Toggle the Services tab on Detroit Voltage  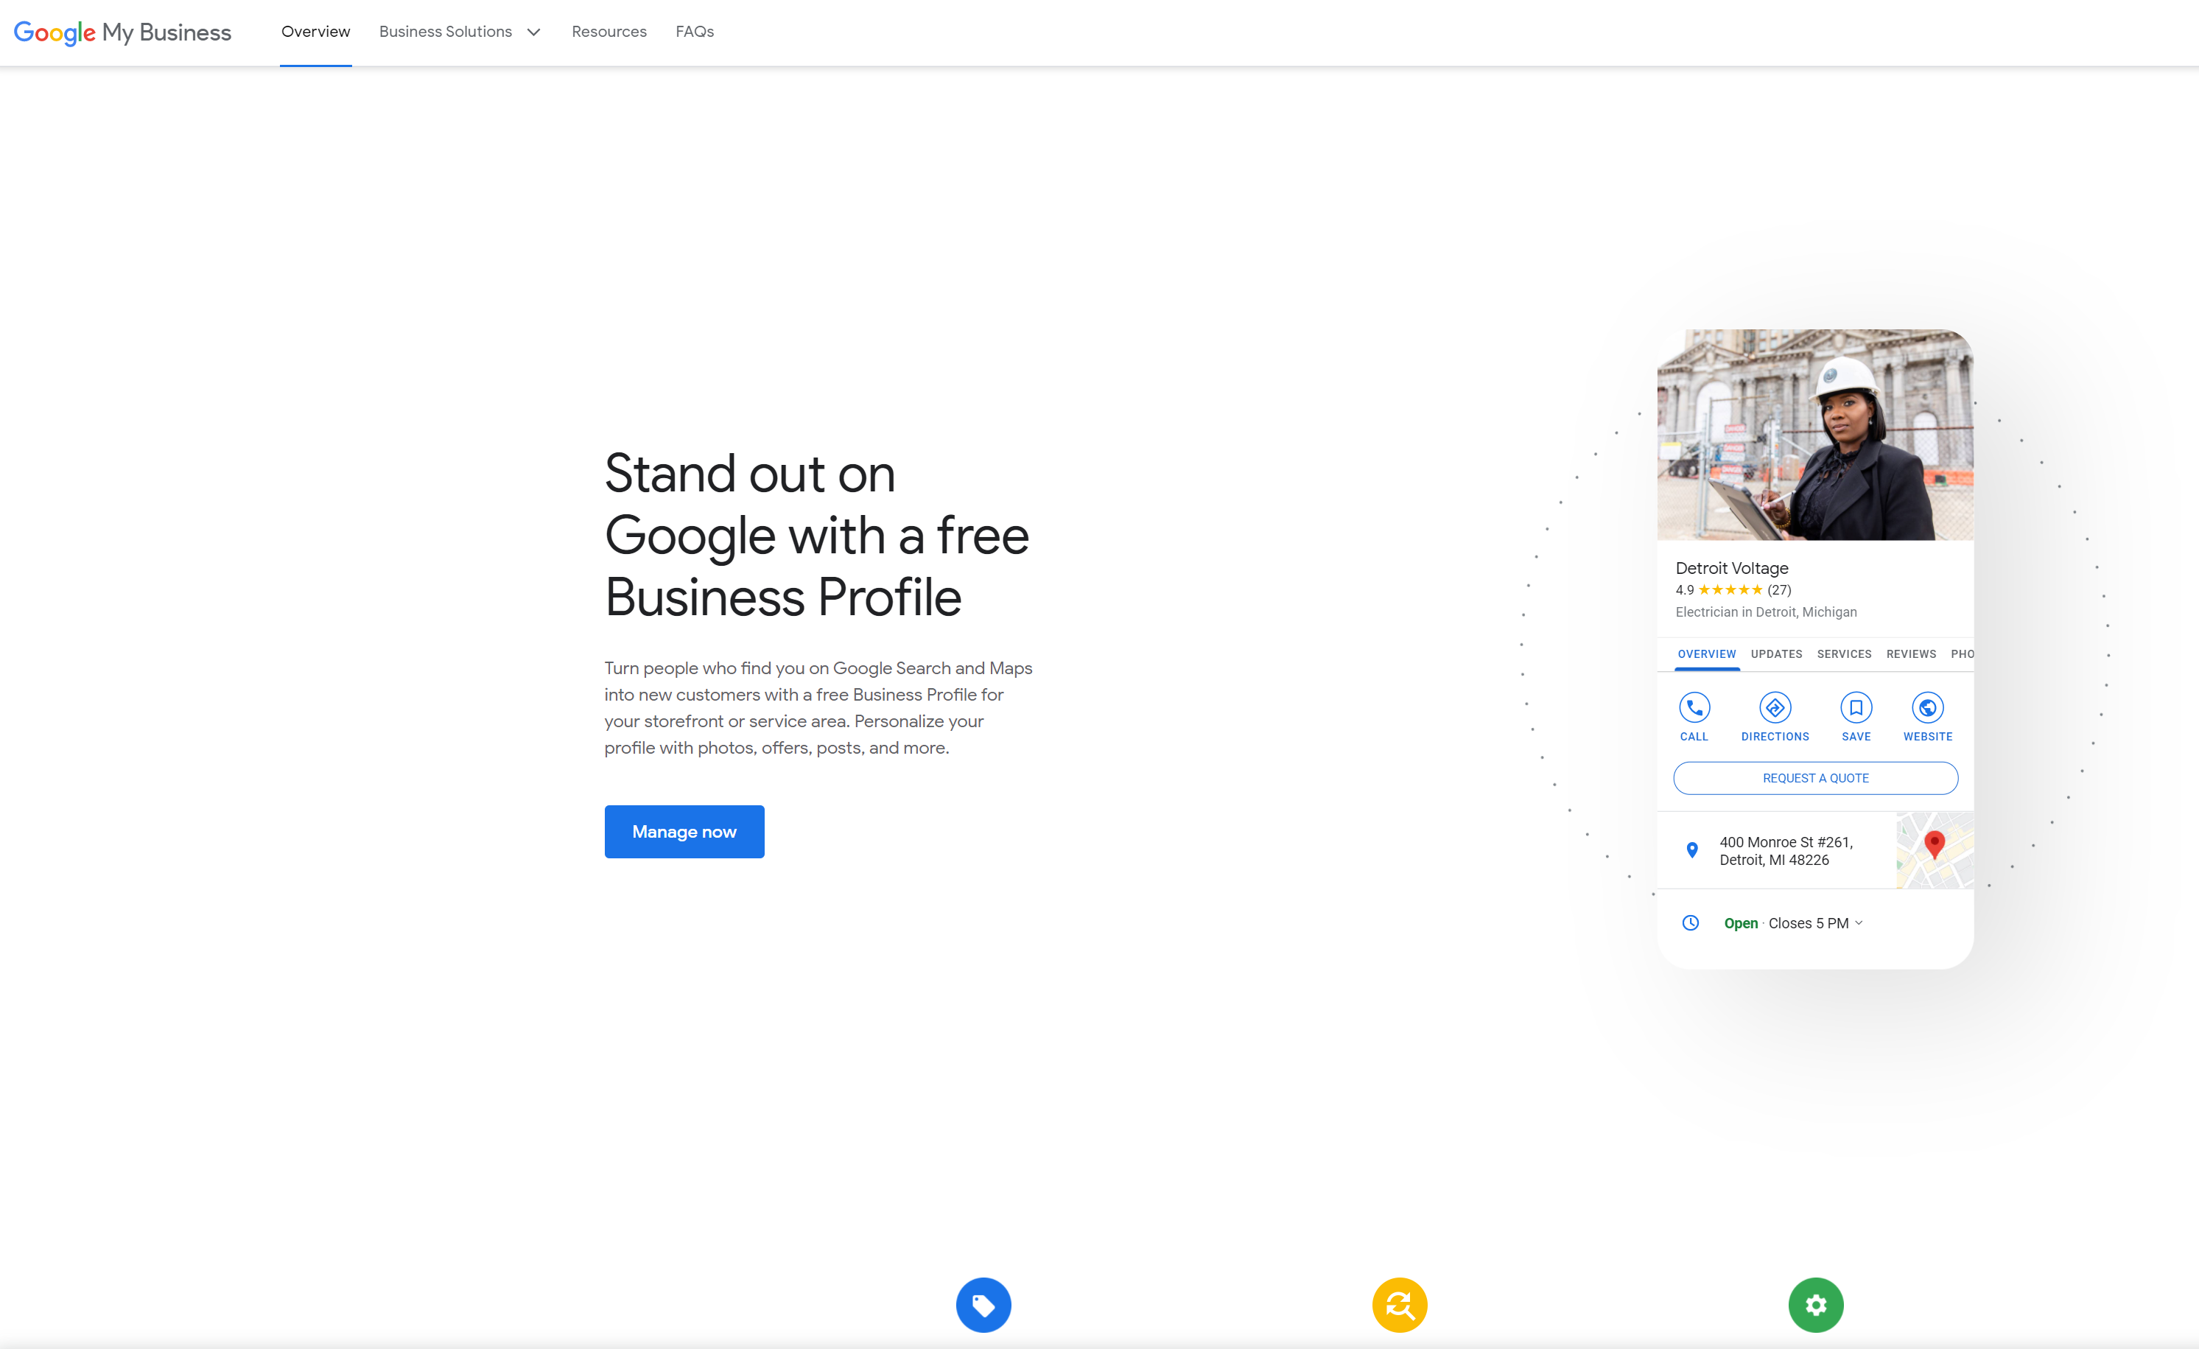[x=1841, y=654]
